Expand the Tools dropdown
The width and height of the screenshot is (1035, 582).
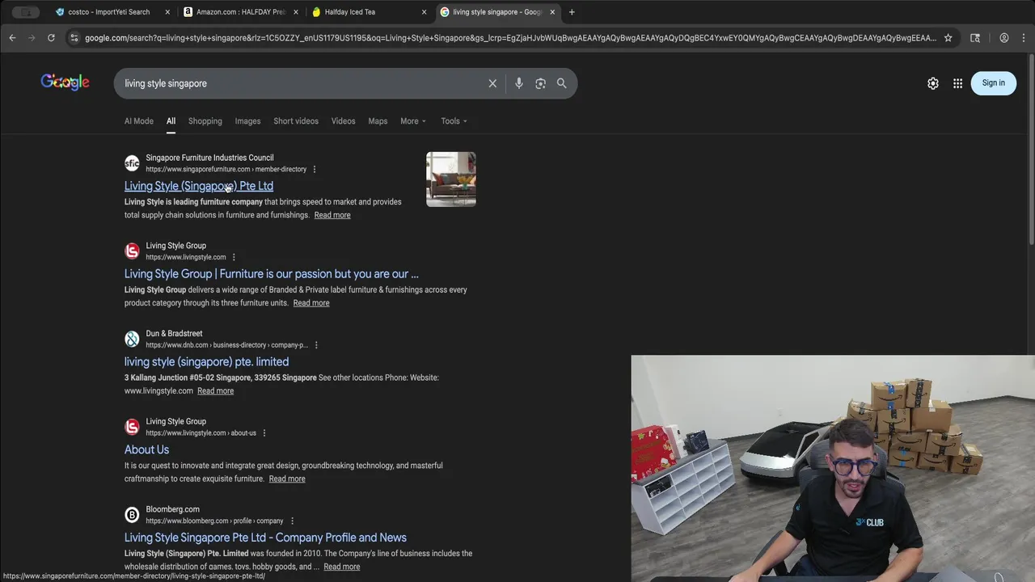click(454, 121)
